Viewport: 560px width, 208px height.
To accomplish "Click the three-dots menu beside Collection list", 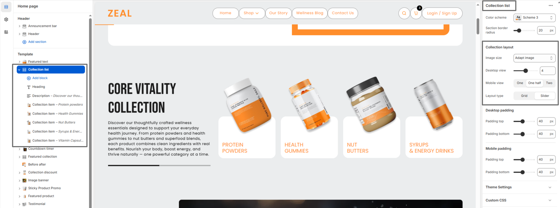I will click(551, 6).
